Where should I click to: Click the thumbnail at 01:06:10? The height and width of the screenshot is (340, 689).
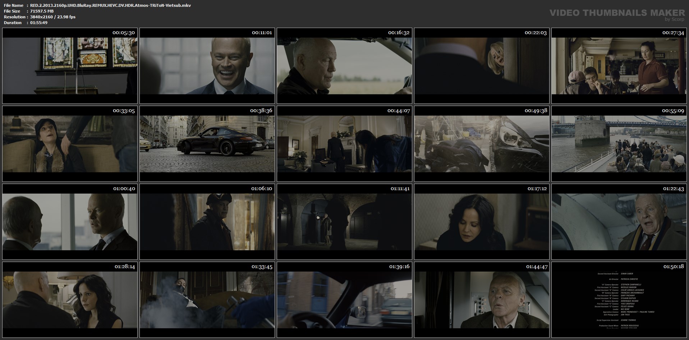pyautogui.click(x=207, y=222)
